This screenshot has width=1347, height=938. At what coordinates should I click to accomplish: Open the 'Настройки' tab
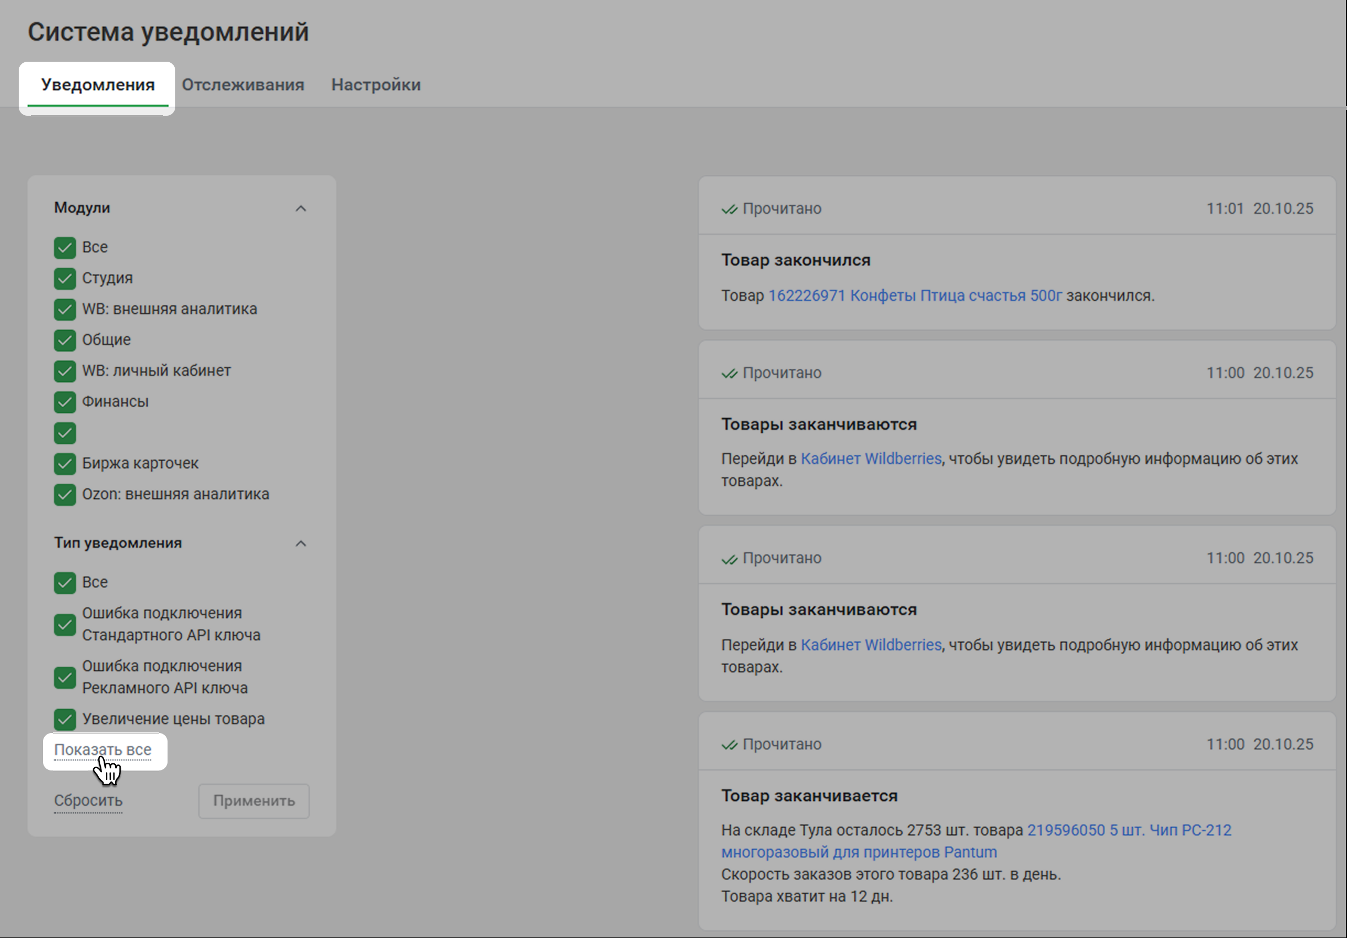point(375,84)
